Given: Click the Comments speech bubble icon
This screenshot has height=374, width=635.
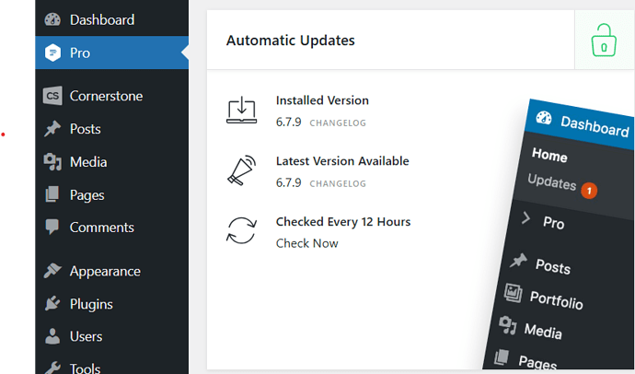Looking at the screenshot, I should pos(52,228).
